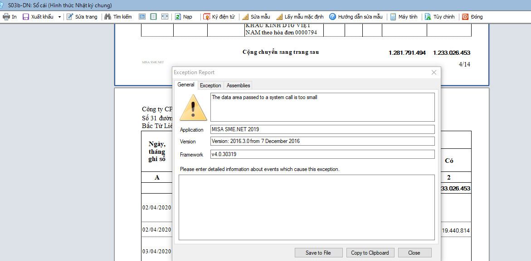The width and height of the screenshot is (531, 261).
Task: Click the In printer icon
Action: (x=6, y=17)
